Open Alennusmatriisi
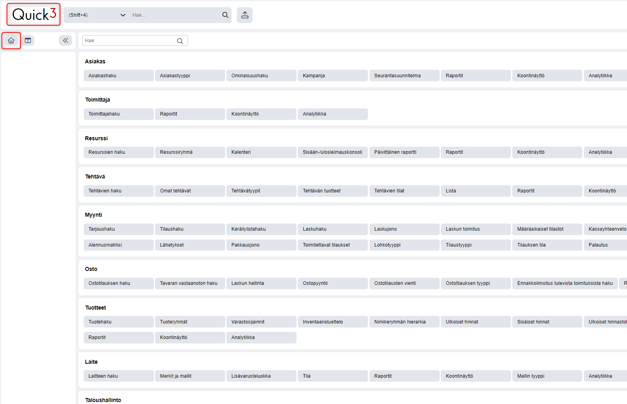Image resolution: width=627 pixels, height=404 pixels. pos(119,245)
